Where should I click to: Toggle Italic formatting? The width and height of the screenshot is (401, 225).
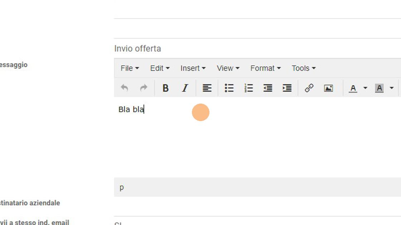[185, 88]
